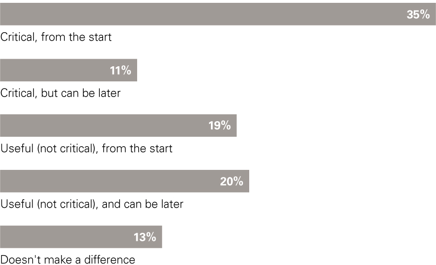Select the 35% value label
The image size is (436, 265).
coord(418,15)
